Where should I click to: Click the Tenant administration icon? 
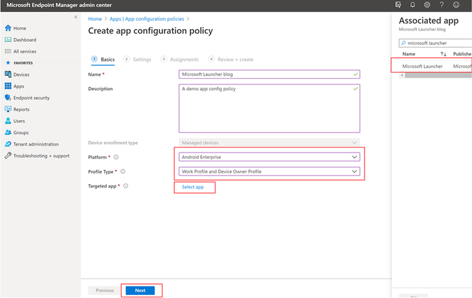(x=8, y=144)
